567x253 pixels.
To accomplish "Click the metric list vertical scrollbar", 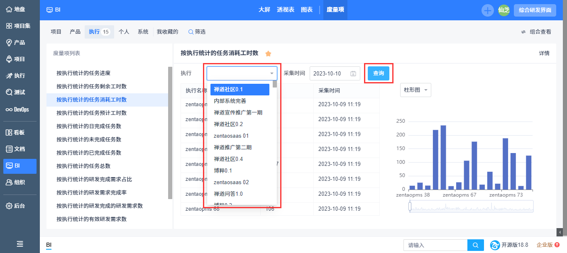I will click(x=170, y=133).
